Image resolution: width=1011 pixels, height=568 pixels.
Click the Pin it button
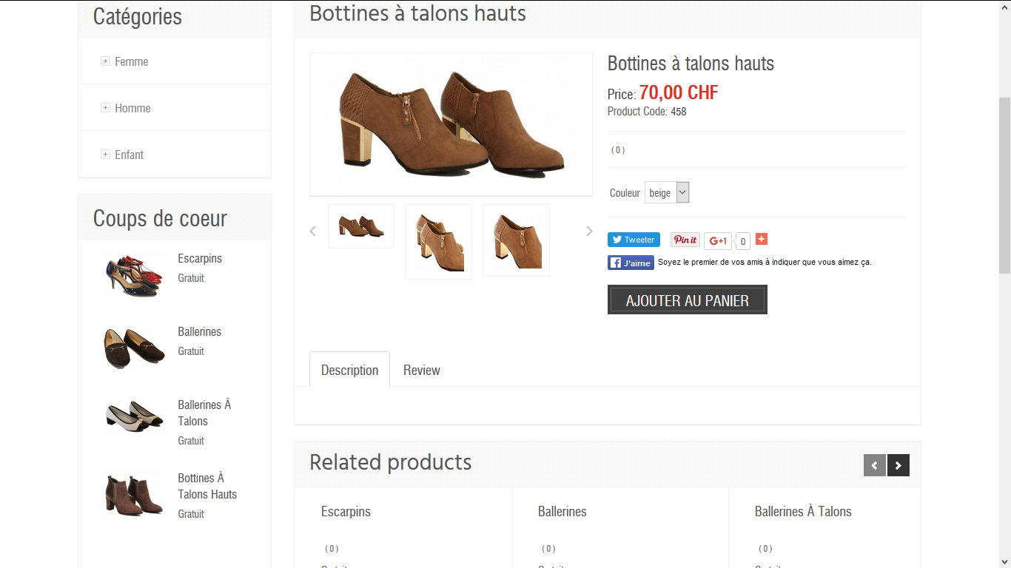pos(685,240)
